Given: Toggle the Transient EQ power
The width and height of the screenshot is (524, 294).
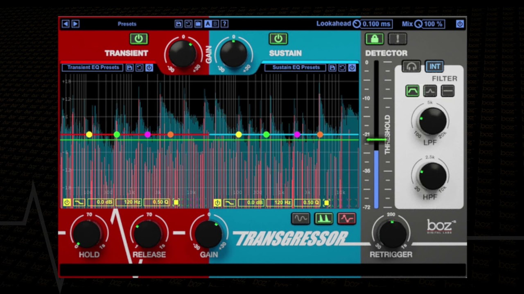Looking at the screenshot, I should pyautogui.click(x=149, y=67).
